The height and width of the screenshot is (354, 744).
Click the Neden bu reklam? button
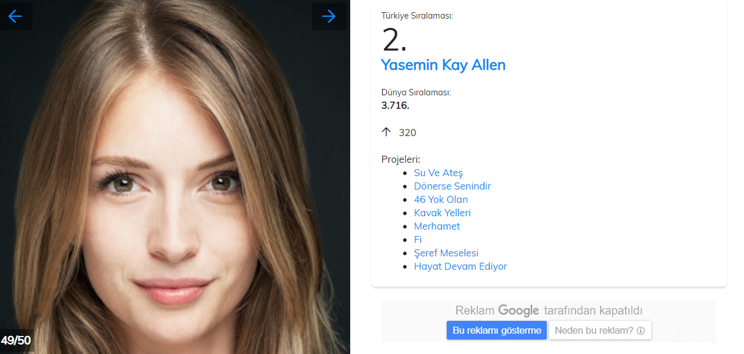pos(600,330)
